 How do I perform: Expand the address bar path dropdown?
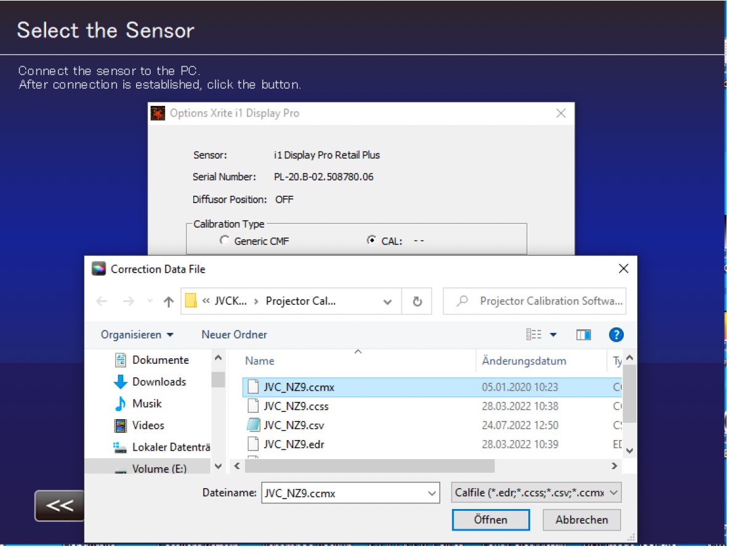[x=387, y=302]
